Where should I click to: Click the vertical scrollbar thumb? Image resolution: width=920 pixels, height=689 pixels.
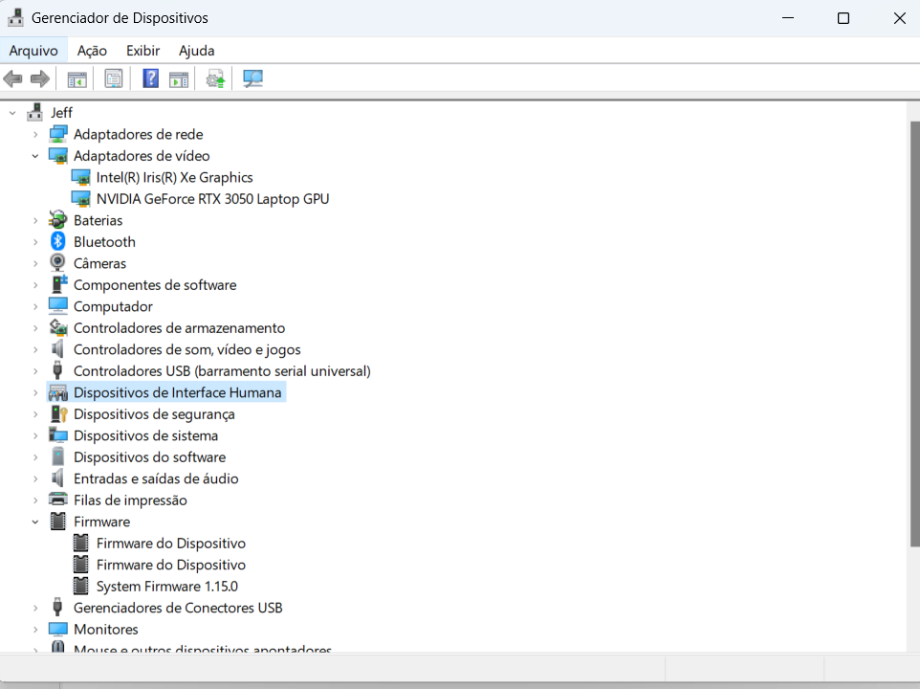click(x=914, y=335)
